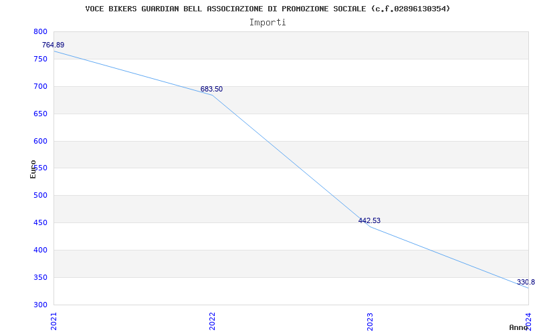Image resolution: width=535 pixels, height=334 pixels.
Task: Select the 330.8 data label at 2024
Action: tap(526, 282)
